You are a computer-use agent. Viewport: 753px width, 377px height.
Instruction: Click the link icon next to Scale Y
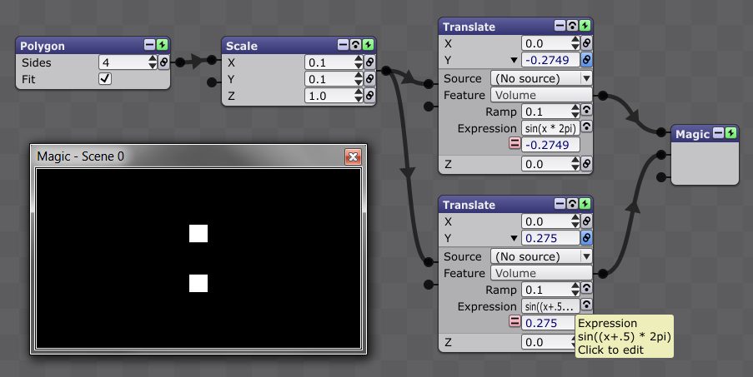pyautogui.click(x=369, y=79)
